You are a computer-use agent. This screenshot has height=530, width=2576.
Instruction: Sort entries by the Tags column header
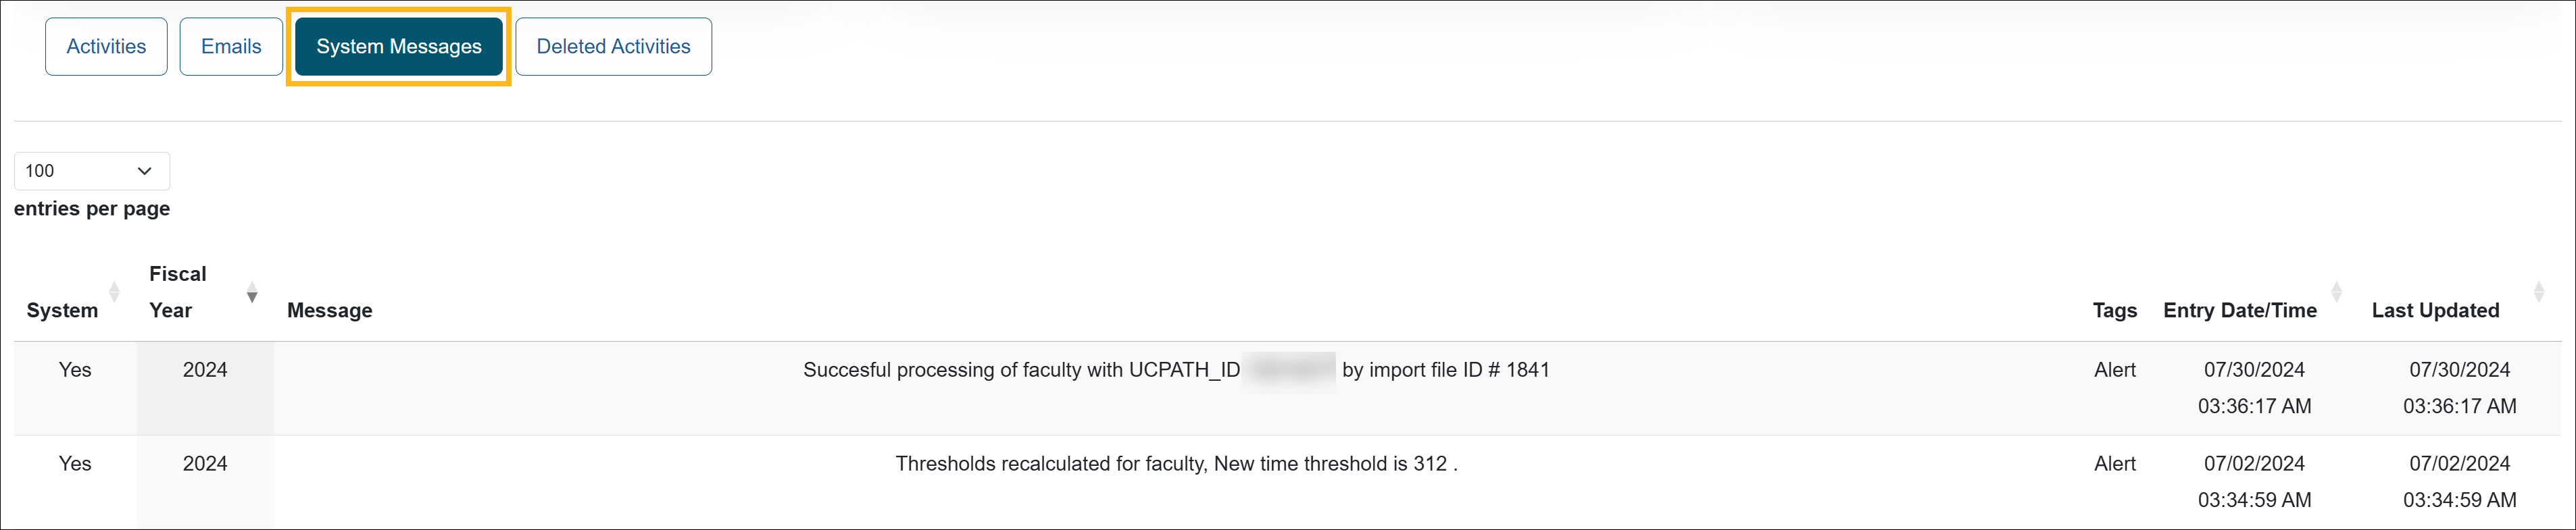click(2115, 310)
